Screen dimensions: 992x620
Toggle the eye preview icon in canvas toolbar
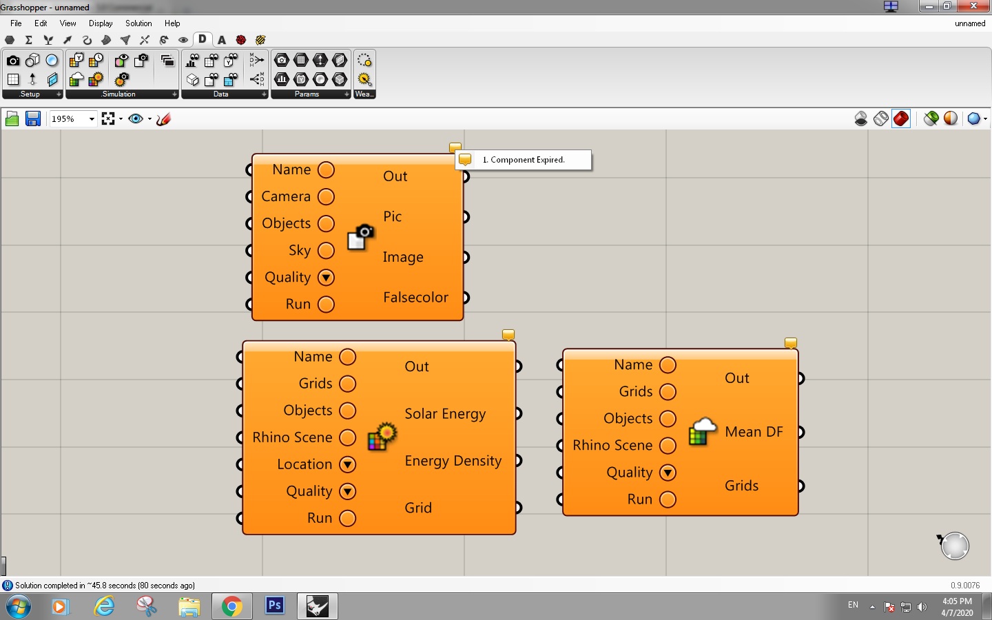pos(136,118)
